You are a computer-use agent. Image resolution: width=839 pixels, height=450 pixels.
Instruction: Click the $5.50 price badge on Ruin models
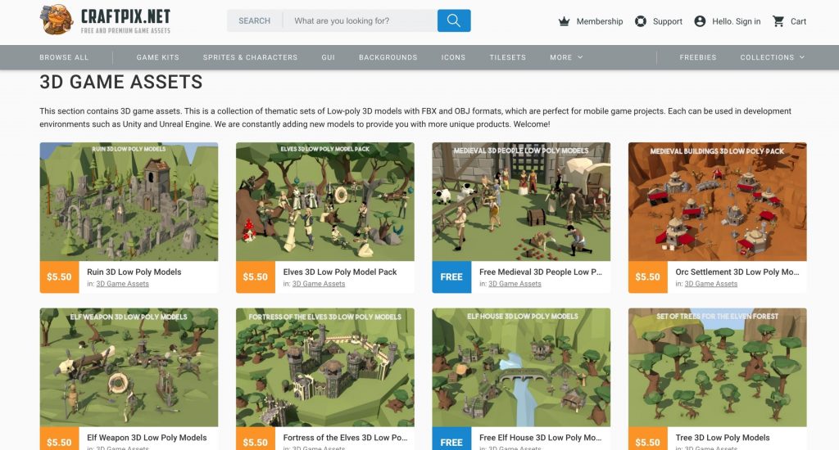coord(59,277)
